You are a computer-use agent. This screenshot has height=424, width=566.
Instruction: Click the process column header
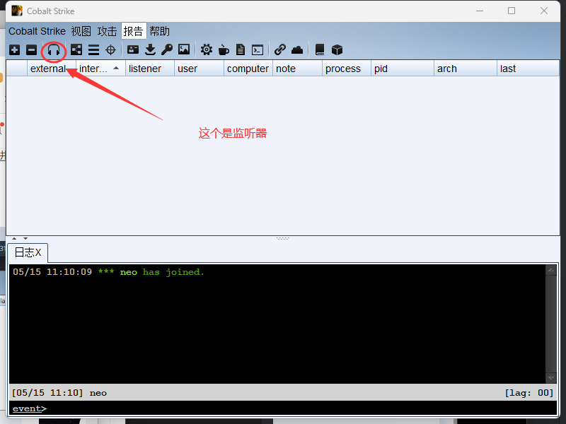pos(343,69)
